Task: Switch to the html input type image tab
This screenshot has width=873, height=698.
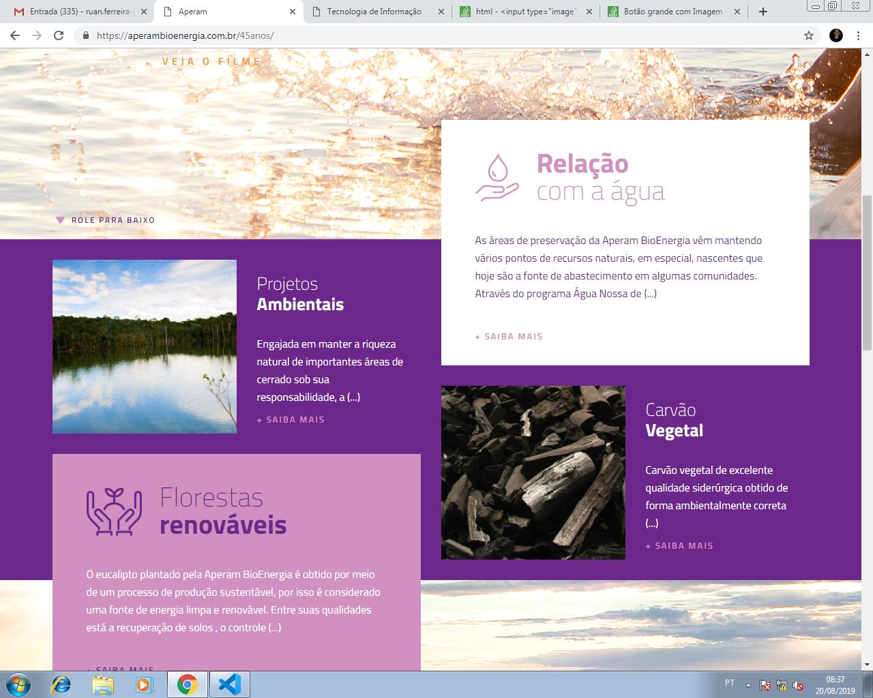Action: 524,12
